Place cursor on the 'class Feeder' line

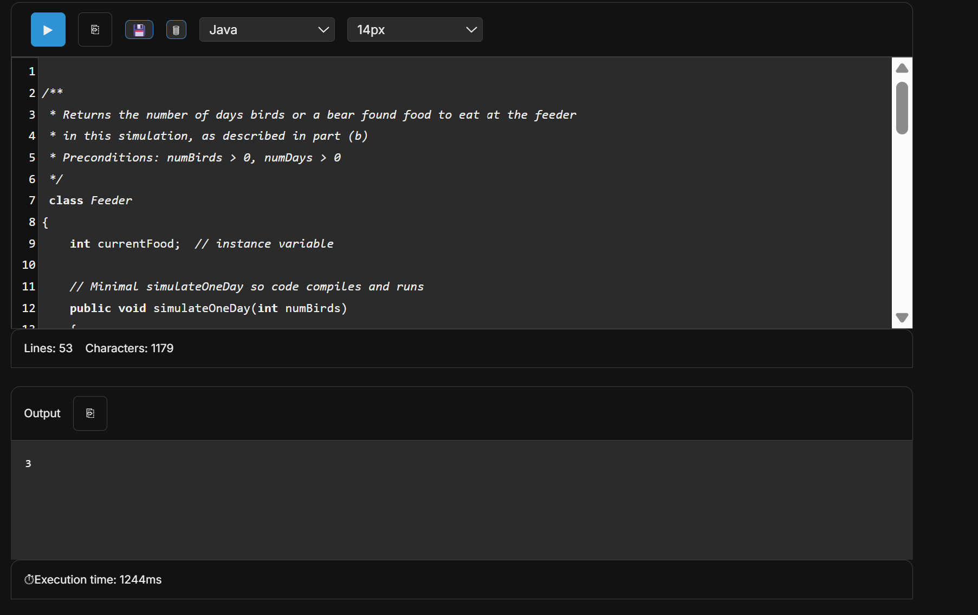pyautogui.click(x=90, y=200)
